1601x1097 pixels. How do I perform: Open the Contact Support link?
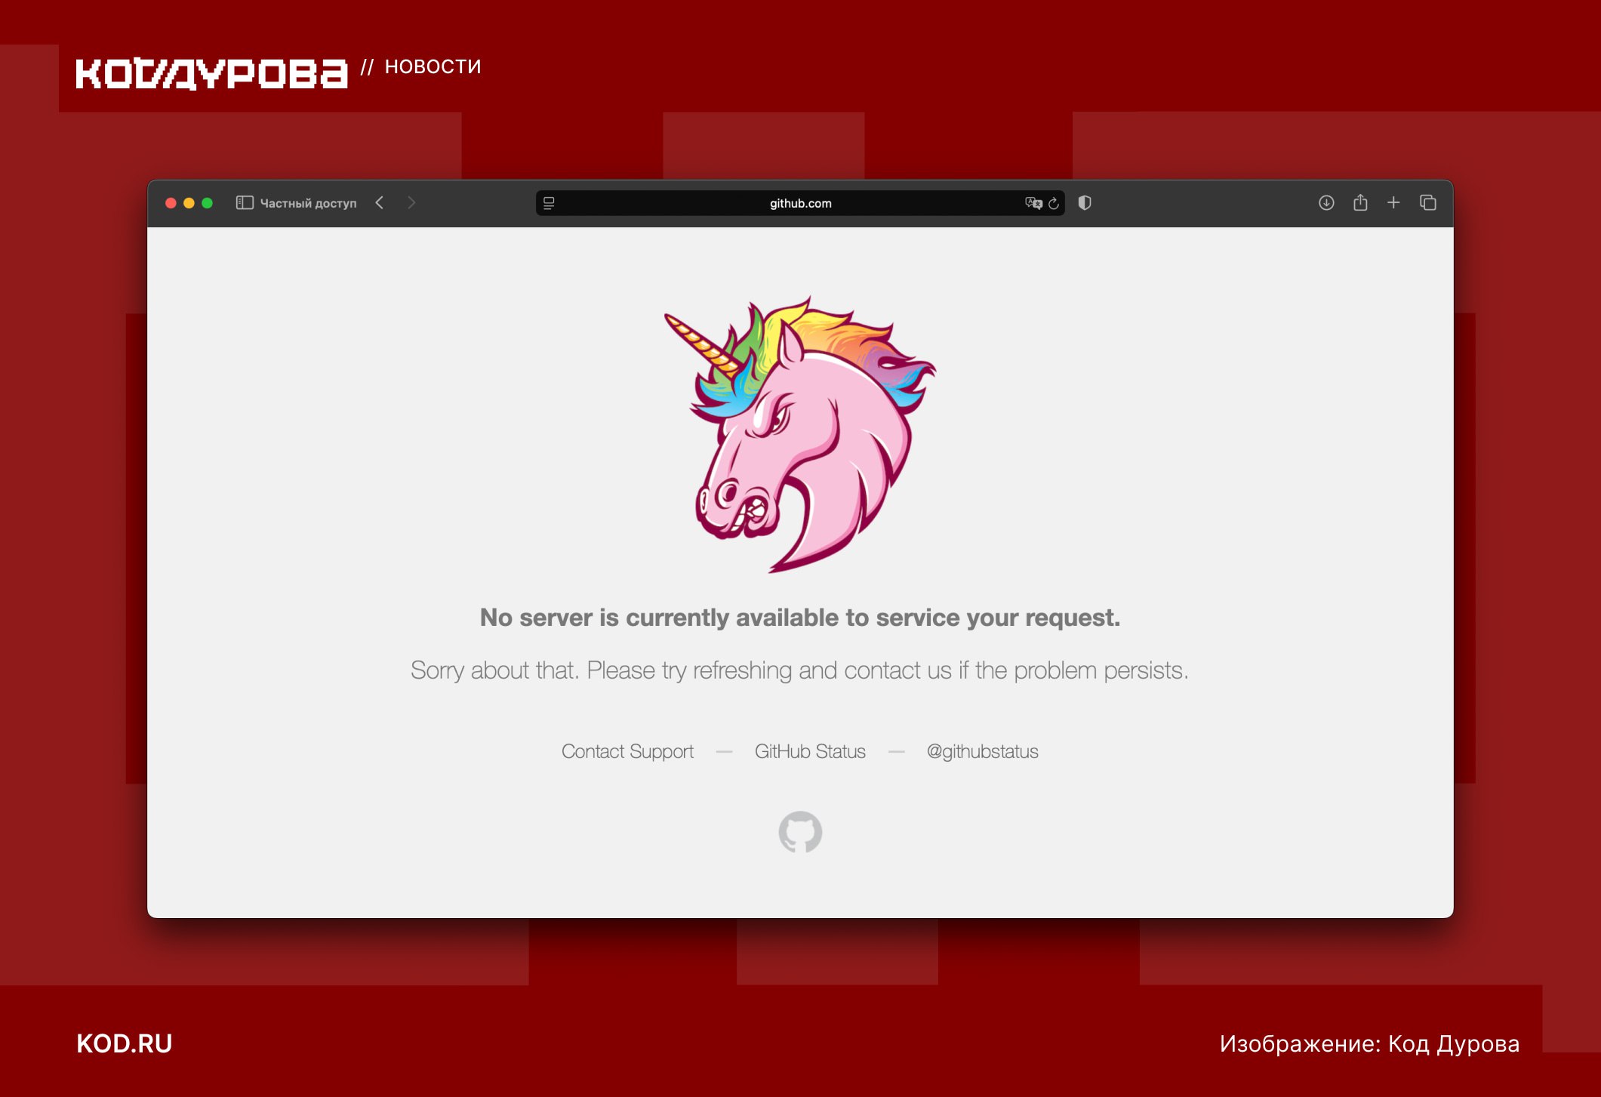pyautogui.click(x=627, y=751)
